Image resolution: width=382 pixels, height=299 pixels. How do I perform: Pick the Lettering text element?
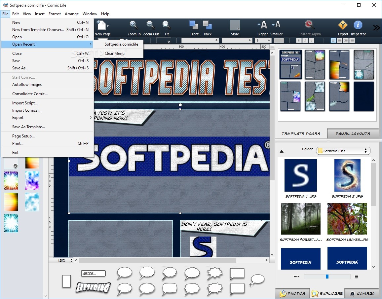pyautogui.click(x=93, y=287)
